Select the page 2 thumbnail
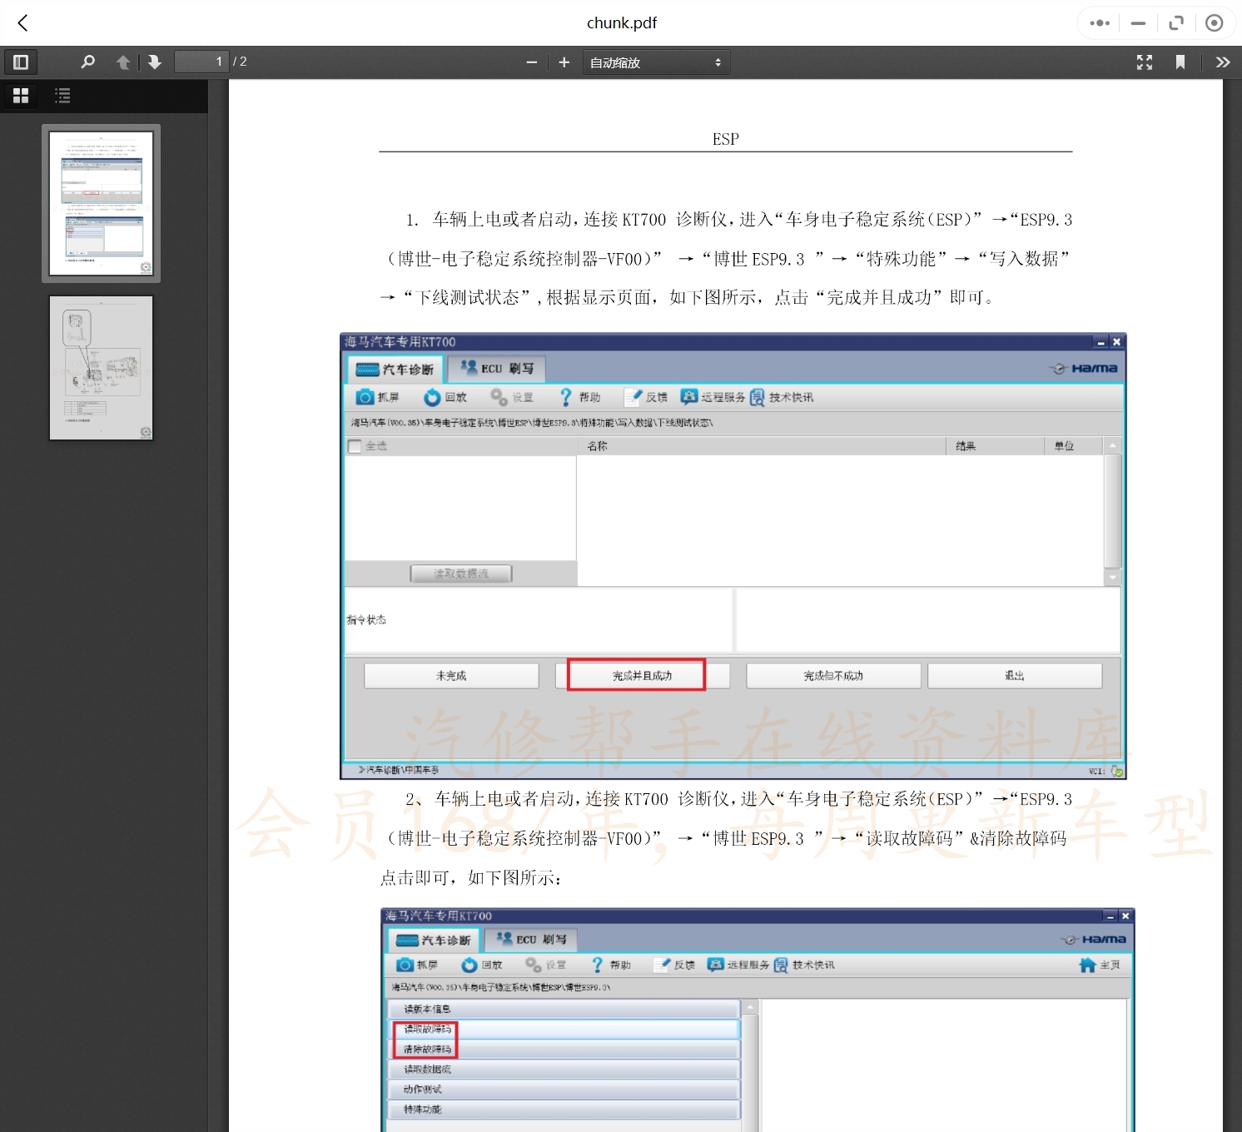Image resolution: width=1242 pixels, height=1132 pixels. [101, 367]
